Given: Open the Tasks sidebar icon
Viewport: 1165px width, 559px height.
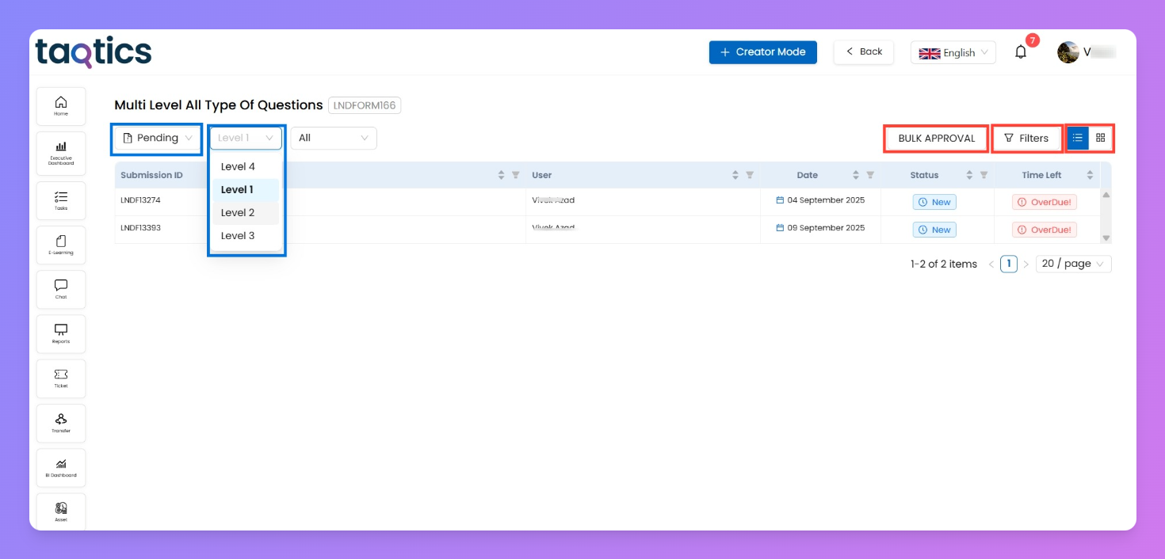Looking at the screenshot, I should [61, 200].
